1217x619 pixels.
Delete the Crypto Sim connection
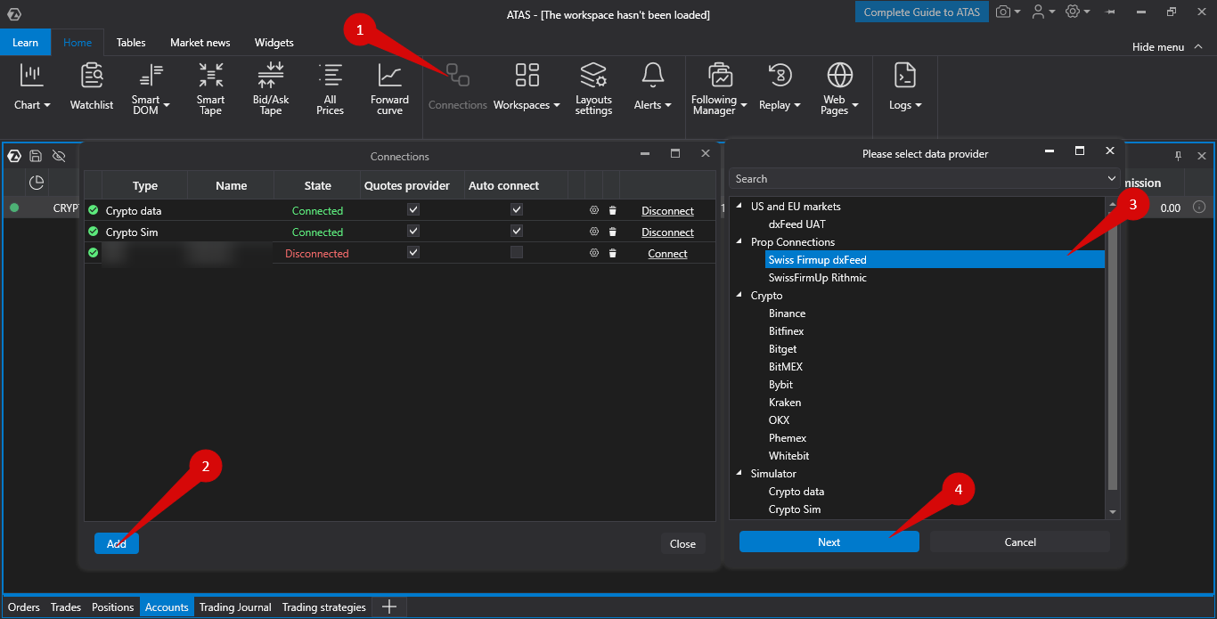612,232
